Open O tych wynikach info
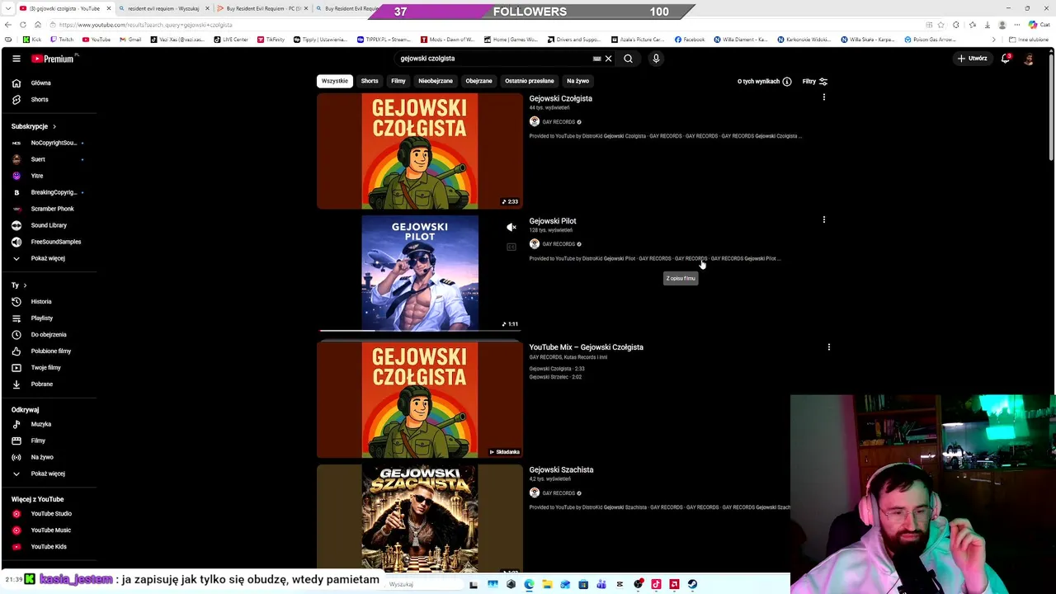 (x=765, y=82)
